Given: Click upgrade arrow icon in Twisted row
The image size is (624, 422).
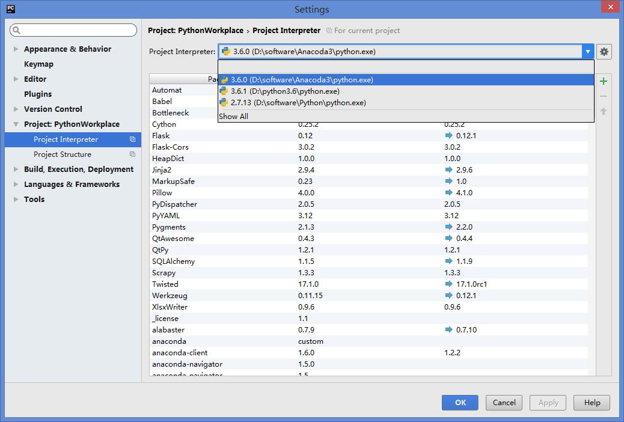Looking at the screenshot, I should tap(449, 284).
